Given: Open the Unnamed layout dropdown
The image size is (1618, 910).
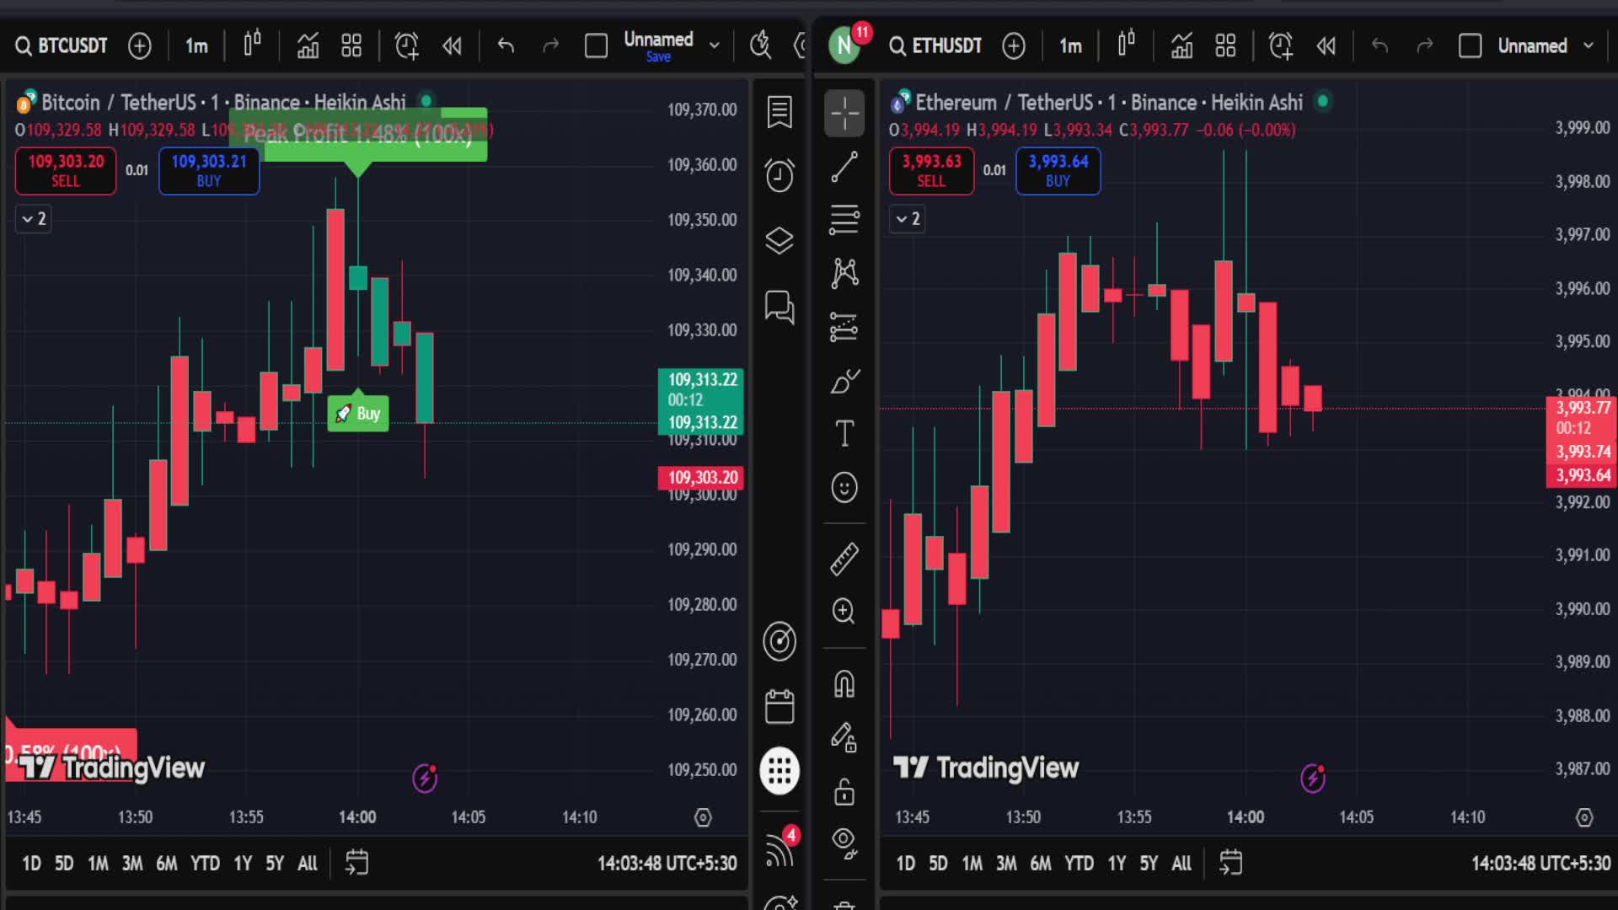Looking at the screenshot, I should [x=714, y=46].
